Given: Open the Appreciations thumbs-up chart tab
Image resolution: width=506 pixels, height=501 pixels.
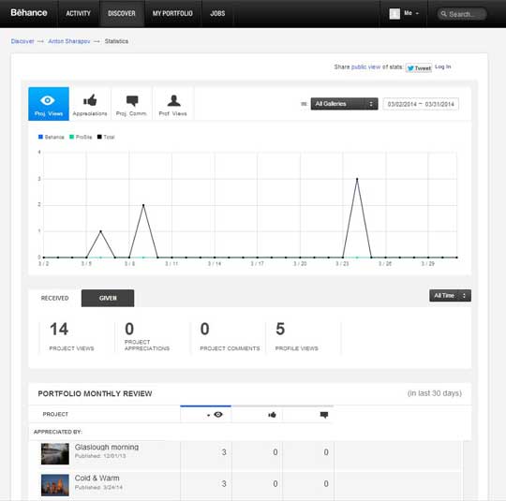Looking at the screenshot, I should coord(90,104).
